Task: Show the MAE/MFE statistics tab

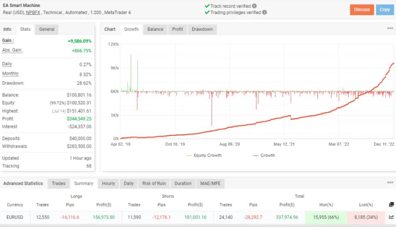Action: coord(210,184)
